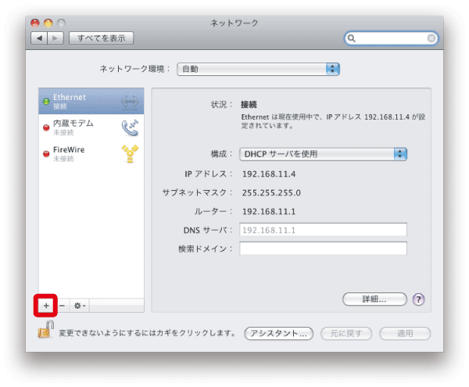This screenshot has width=469, height=387.
Task: Click the すべてを表示 button
Action: pos(101,38)
